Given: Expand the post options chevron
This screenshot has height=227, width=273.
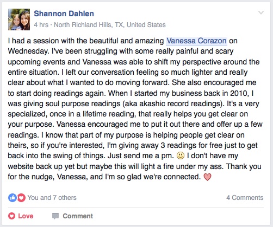Looking at the screenshot, I should [261, 12].
